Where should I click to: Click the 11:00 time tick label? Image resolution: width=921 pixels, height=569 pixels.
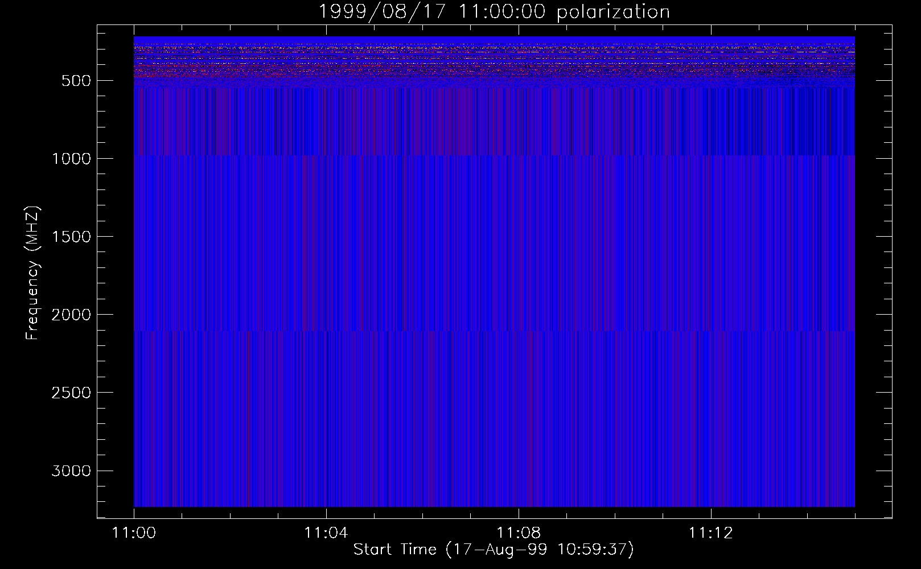[x=134, y=533]
